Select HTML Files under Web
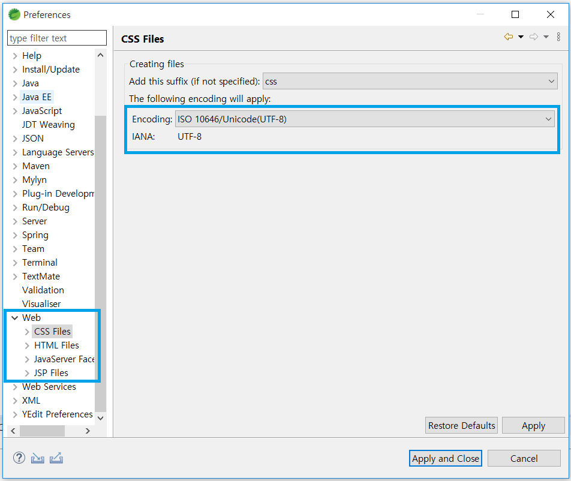The height and width of the screenshot is (481, 571). pyautogui.click(x=56, y=345)
